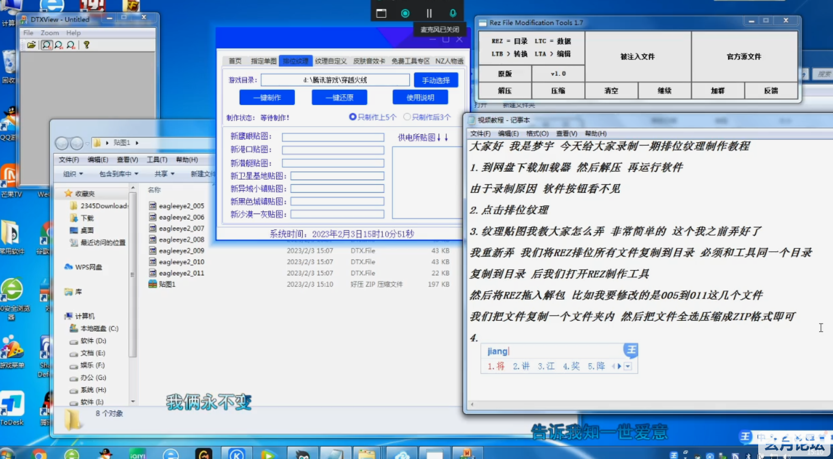Switch to the NZ人物透 tab
The image size is (833, 459).
449,61
